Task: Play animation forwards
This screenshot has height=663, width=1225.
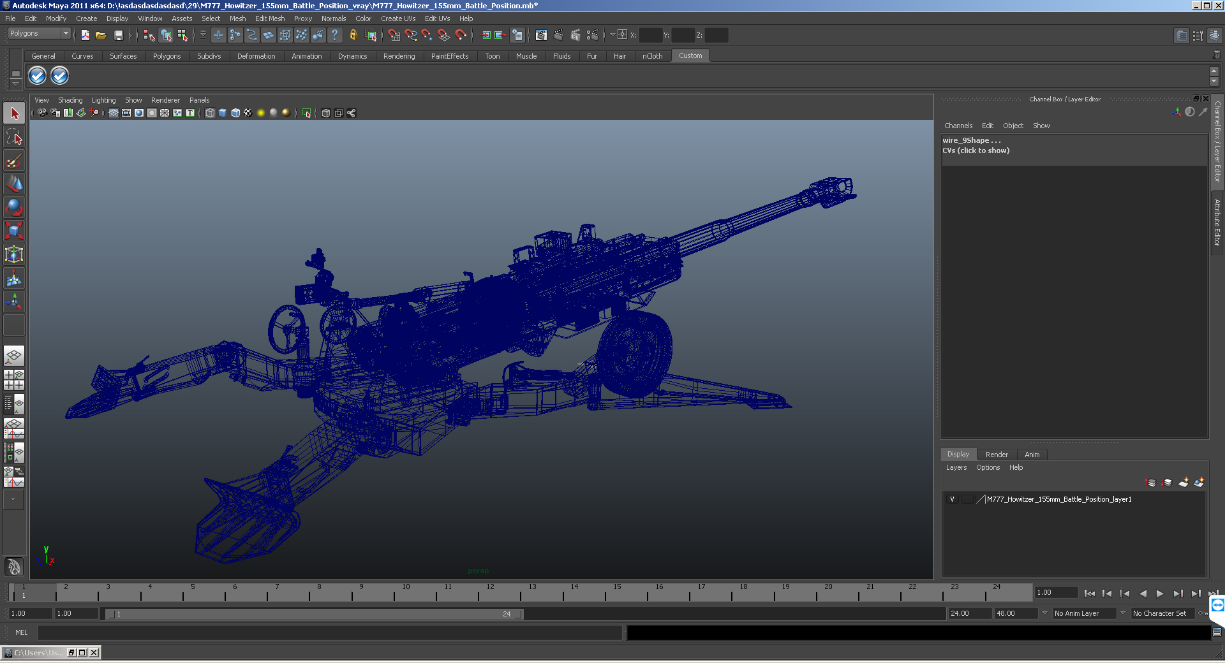Action: click(1160, 594)
